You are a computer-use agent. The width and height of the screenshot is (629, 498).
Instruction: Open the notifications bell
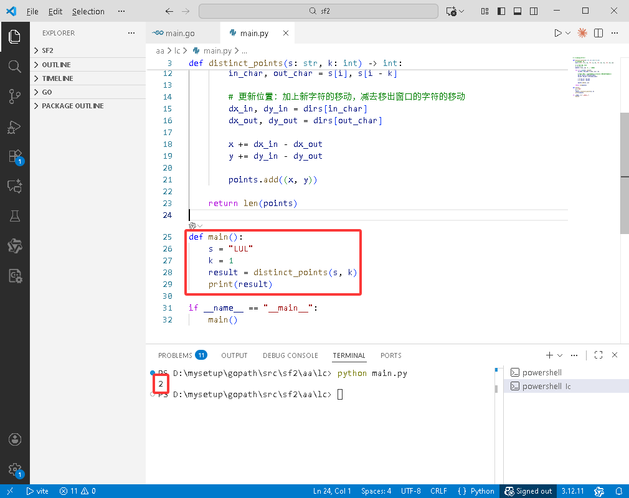pyautogui.click(x=619, y=491)
